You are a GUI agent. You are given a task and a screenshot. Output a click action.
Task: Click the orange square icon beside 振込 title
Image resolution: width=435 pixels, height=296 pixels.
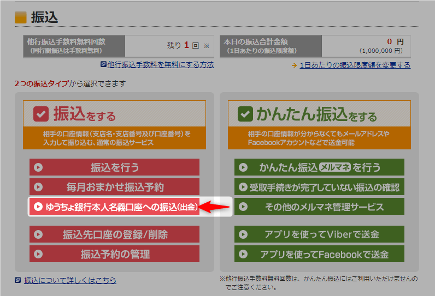click(x=21, y=17)
